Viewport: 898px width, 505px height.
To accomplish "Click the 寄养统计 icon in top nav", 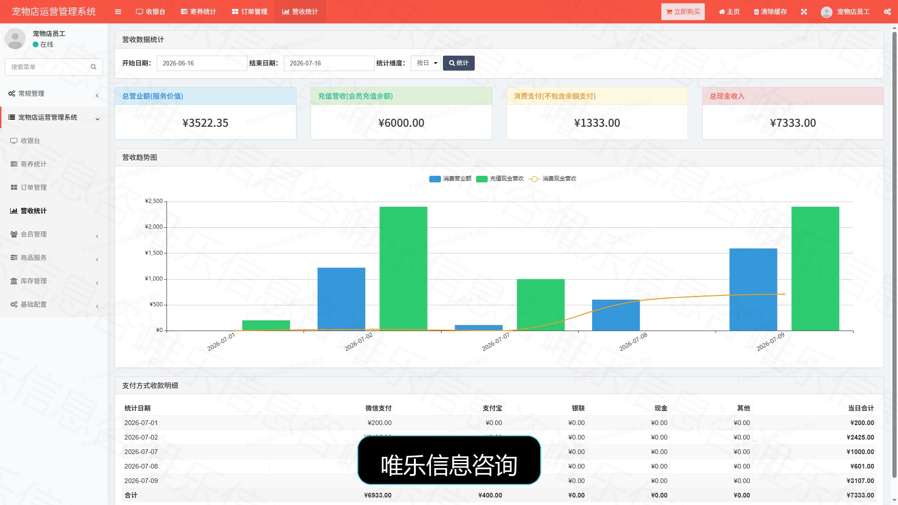I will (184, 12).
